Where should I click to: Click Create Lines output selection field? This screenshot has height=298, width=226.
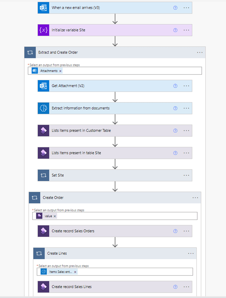(x=134, y=272)
